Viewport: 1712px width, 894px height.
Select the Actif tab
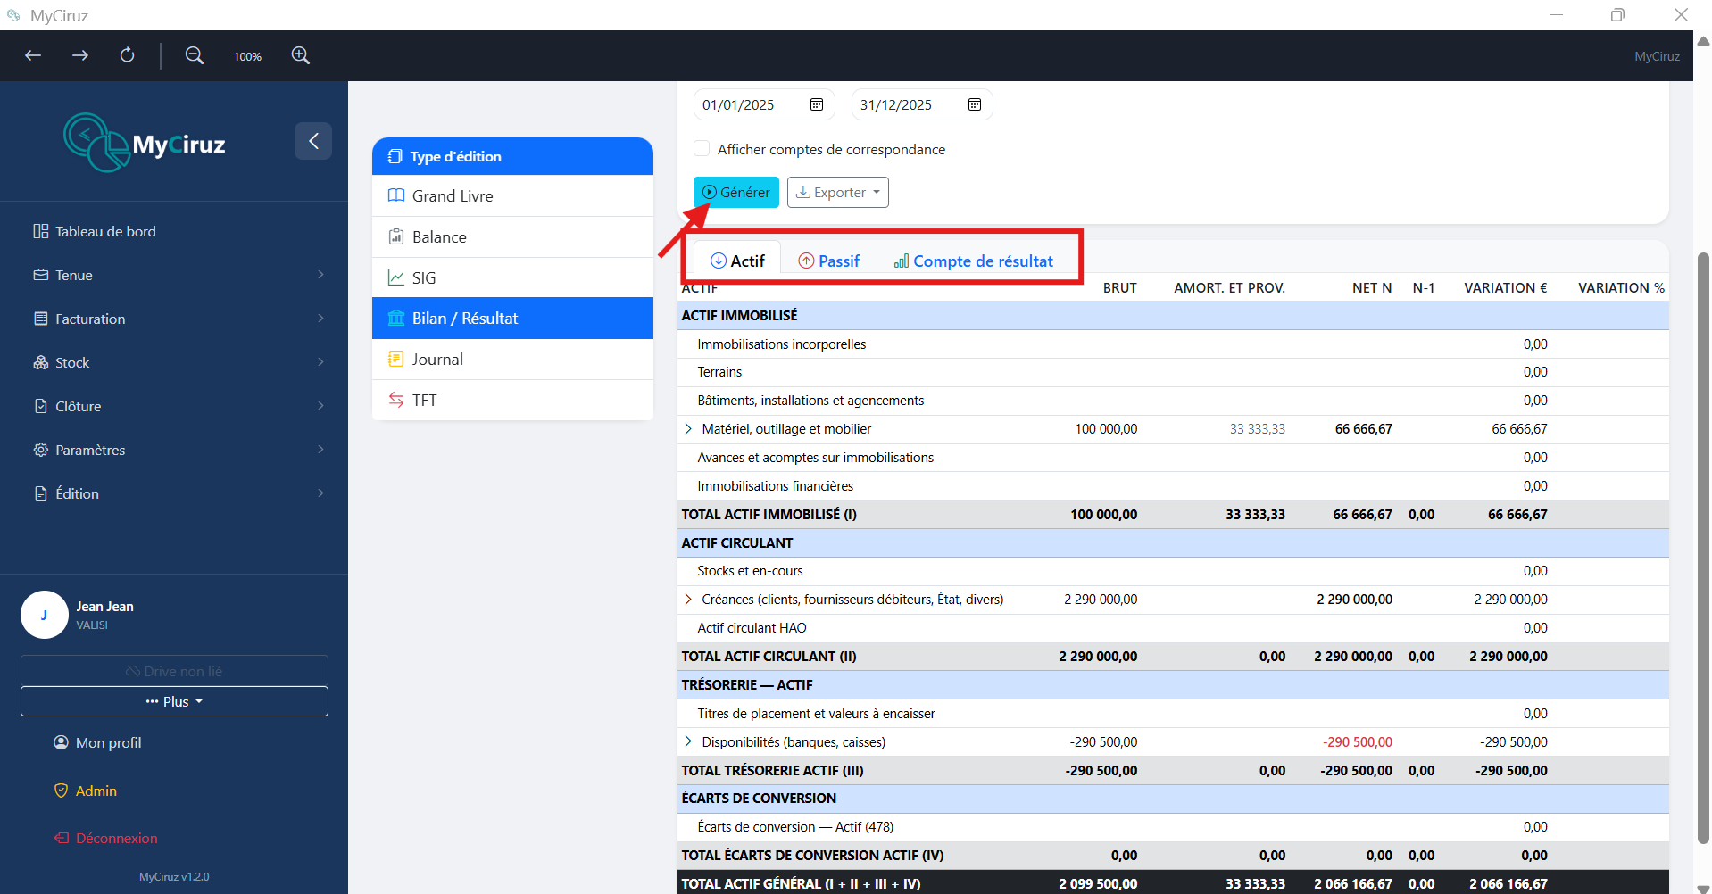pyautogui.click(x=737, y=261)
